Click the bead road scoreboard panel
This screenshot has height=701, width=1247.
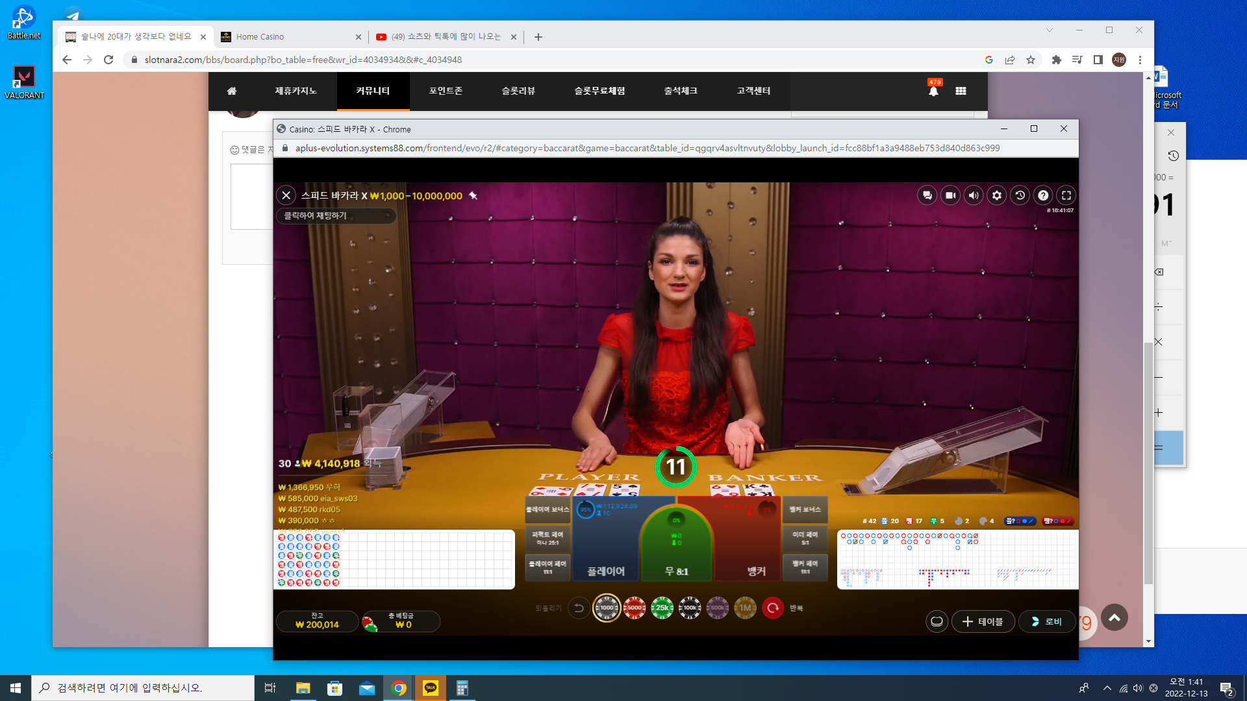coord(394,560)
